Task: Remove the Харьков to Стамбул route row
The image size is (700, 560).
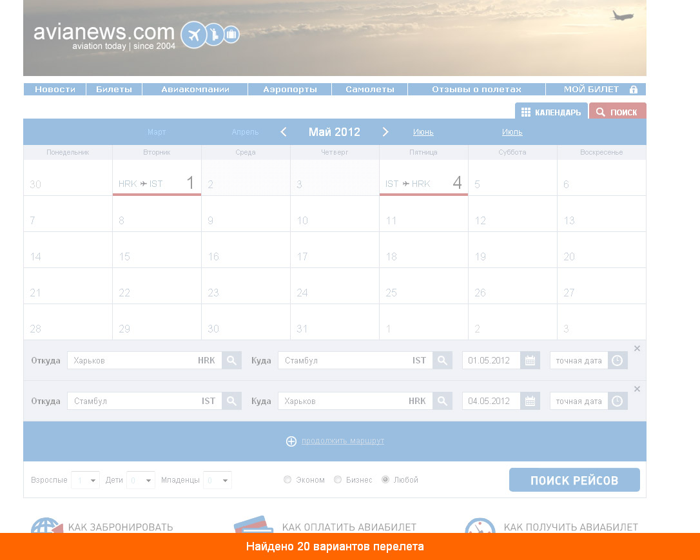Action: (x=637, y=349)
